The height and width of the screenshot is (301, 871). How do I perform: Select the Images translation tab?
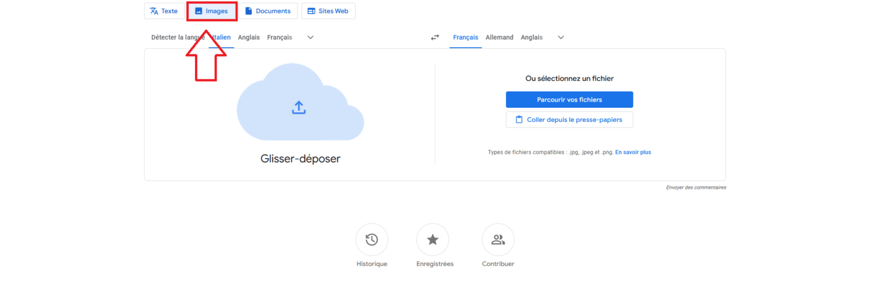click(212, 11)
